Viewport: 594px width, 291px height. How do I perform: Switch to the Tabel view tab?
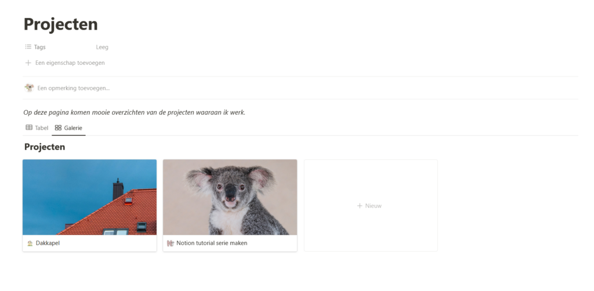pyautogui.click(x=37, y=128)
